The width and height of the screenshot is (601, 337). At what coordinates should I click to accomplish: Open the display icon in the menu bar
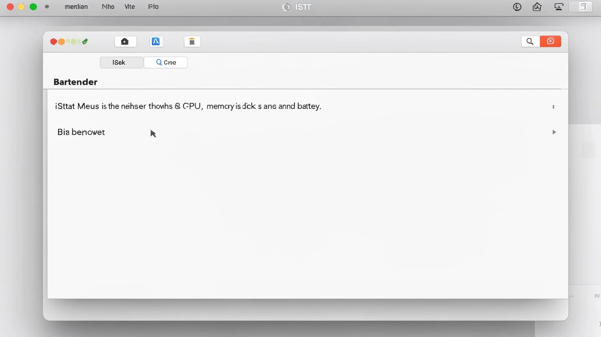[x=559, y=7]
